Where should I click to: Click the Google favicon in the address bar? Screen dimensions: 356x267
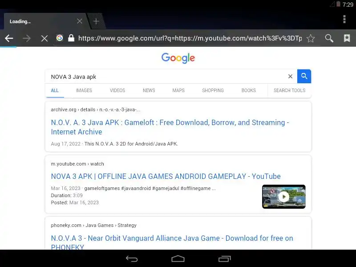tap(60, 38)
